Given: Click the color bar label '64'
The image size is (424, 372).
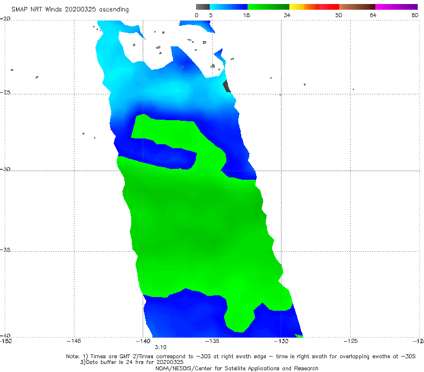Looking at the screenshot, I should (x=373, y=15).
